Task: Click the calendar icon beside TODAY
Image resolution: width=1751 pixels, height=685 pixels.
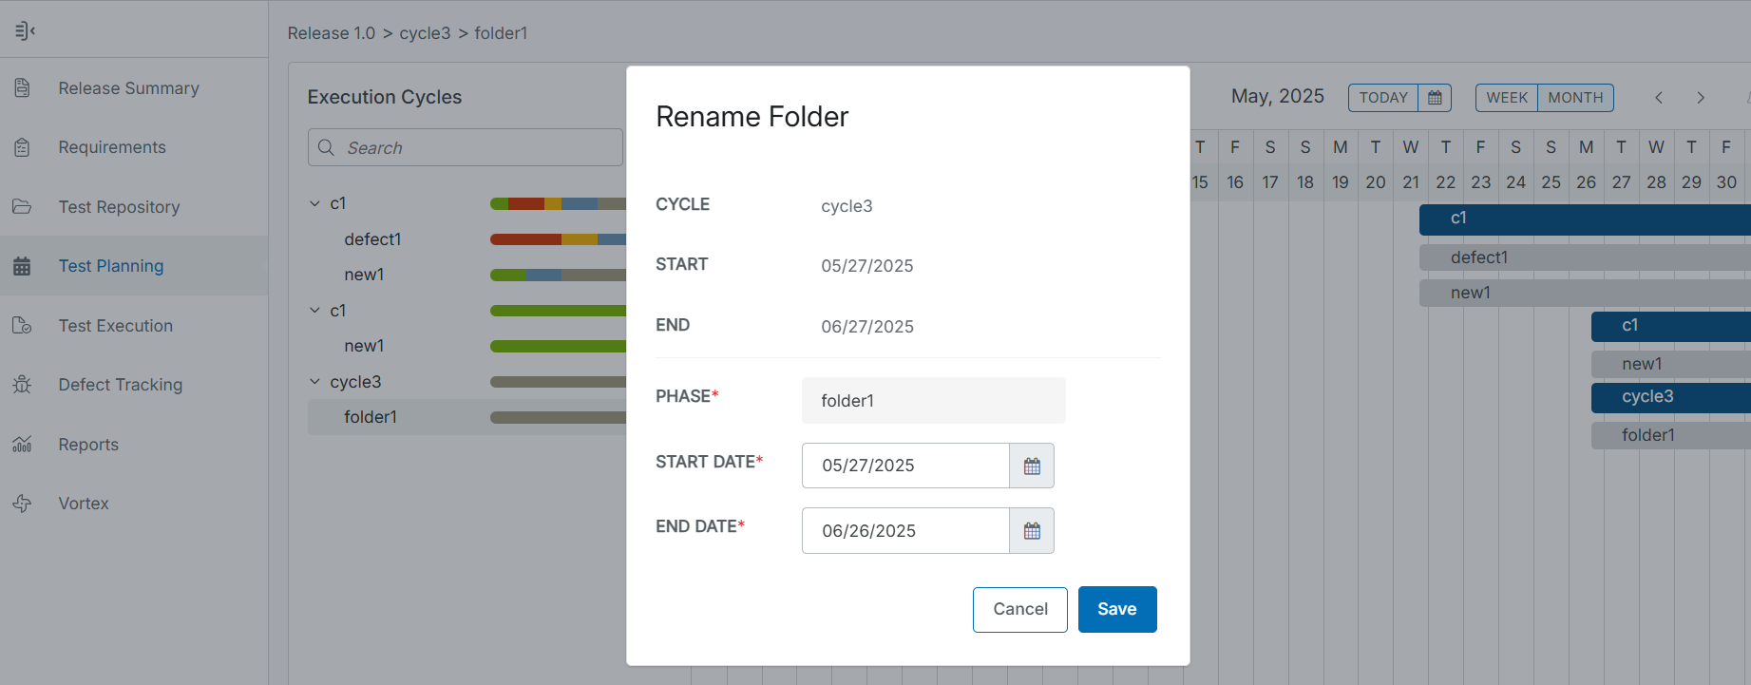Action: (x=1435, y=98)
